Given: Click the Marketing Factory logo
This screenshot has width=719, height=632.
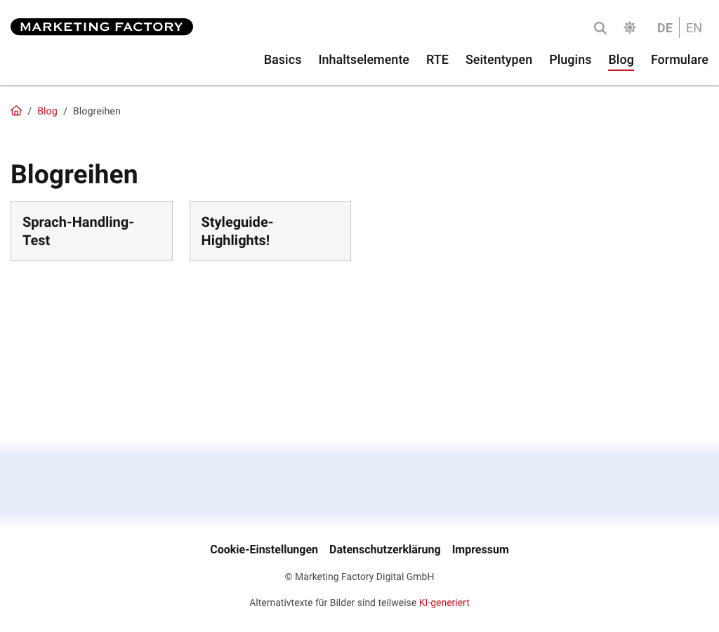Looking at the screenshot, I should click(102, 27).
